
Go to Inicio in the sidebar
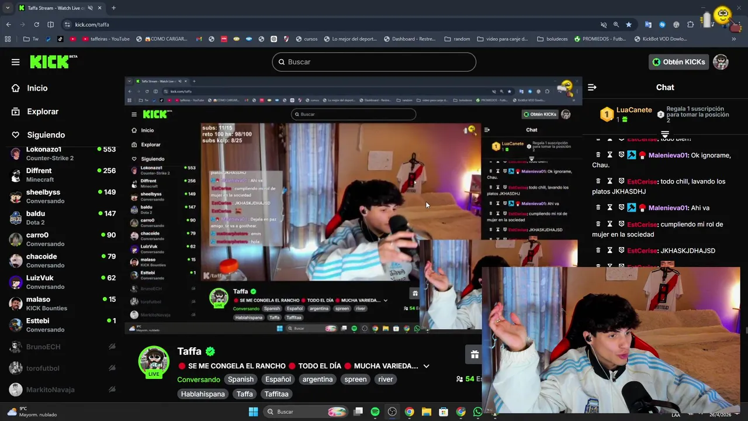37,88
